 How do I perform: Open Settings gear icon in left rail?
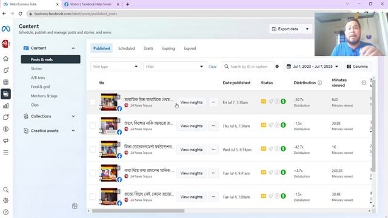[5, 200]
